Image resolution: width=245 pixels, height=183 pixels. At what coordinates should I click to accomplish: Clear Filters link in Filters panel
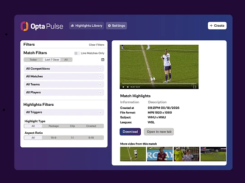pyautogui.click(x=96, y=45)
